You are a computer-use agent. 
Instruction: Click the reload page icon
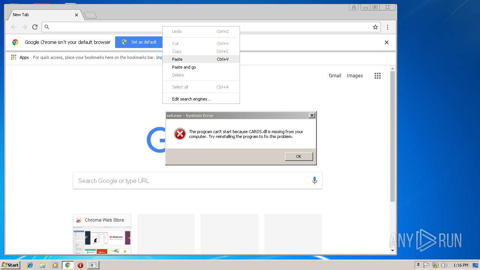coord(35,27)
